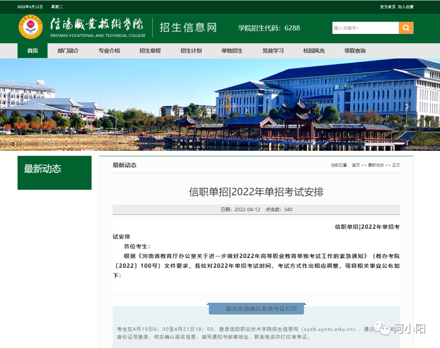Image resolution: width=440 pixels, height=348 pixels.
Task: Click the orange search magnifier icon
Action: pos(406,28)
